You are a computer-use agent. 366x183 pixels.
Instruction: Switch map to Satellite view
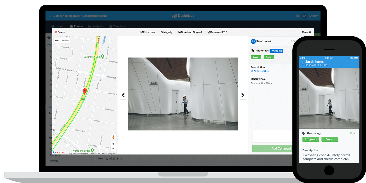coord(65,41)
